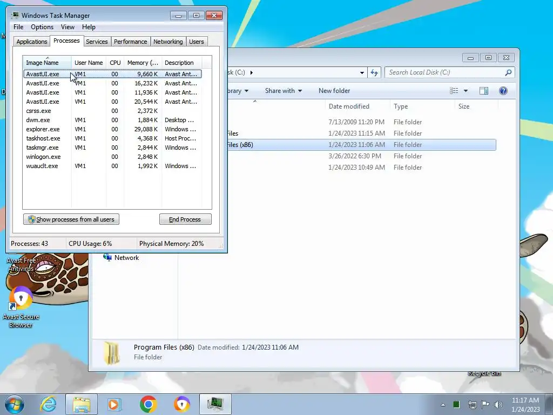The image size is (553, 415).
Task: Select AvastUI.exe process using 11,936 K
Action: [112, 92]
